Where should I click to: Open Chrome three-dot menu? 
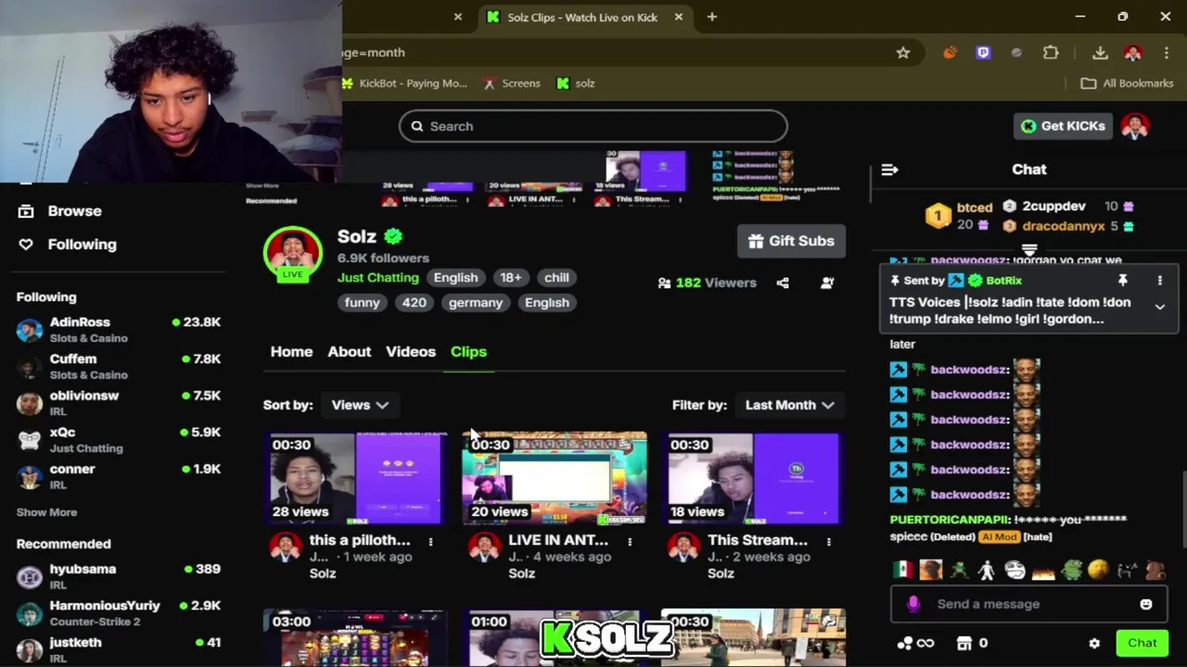pyautogui.click(x=1166, y=53)
